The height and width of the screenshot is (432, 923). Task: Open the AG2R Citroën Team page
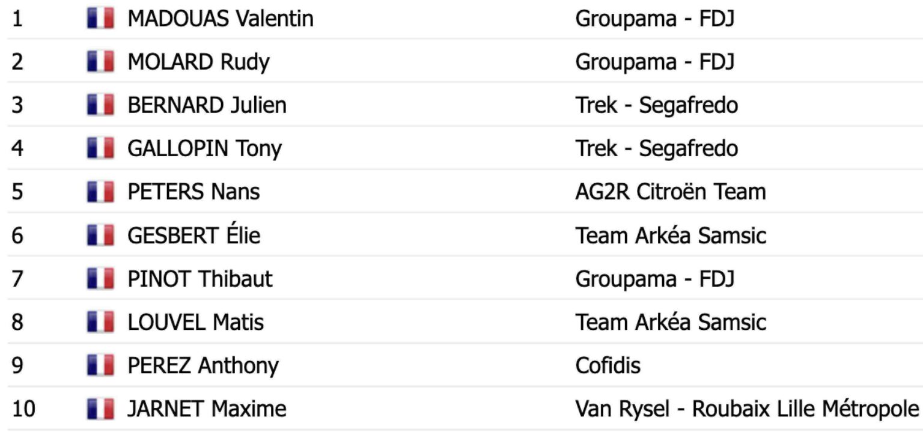(x=670, y=192)
